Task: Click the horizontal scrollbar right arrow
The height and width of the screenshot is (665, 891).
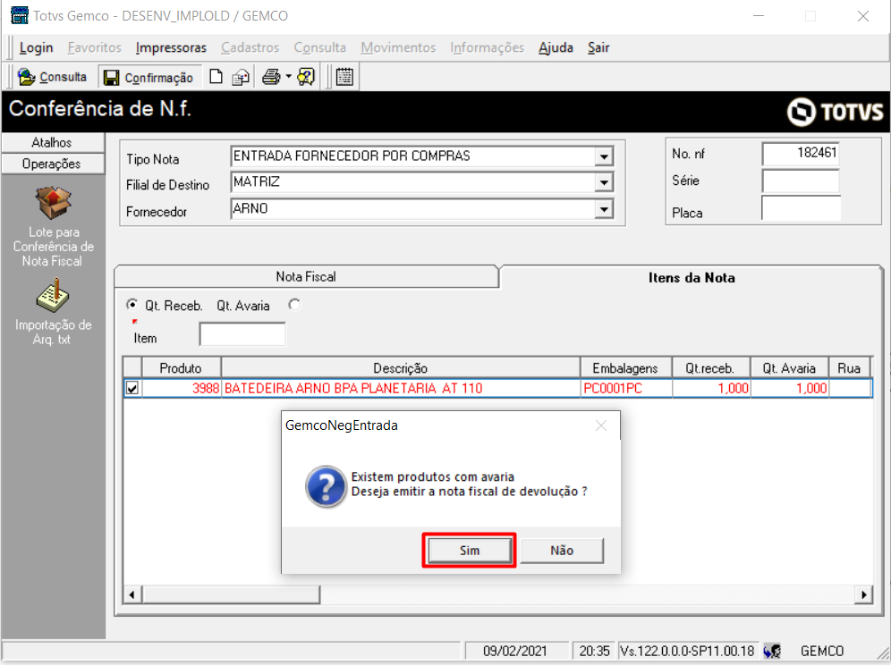Action: (864, 594)
